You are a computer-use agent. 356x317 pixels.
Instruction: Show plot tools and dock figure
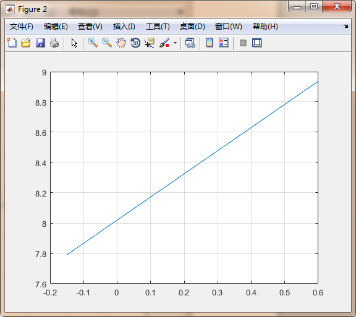[x=256, y=43]
